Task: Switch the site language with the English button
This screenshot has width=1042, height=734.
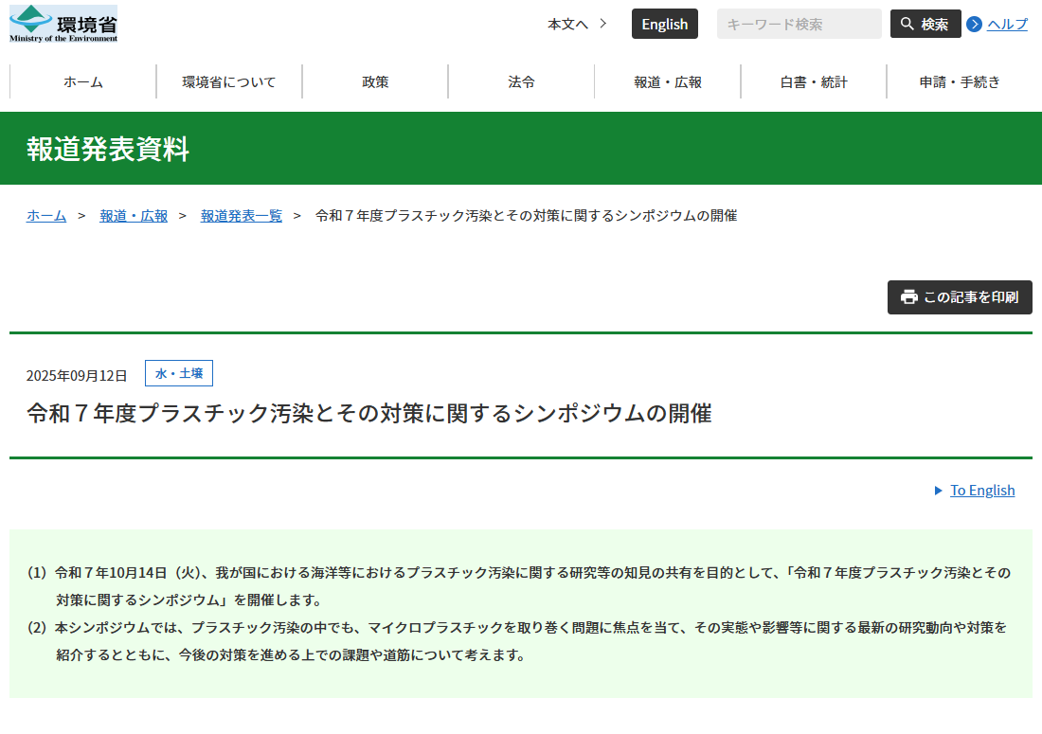Action: click(x=664, y=24)
